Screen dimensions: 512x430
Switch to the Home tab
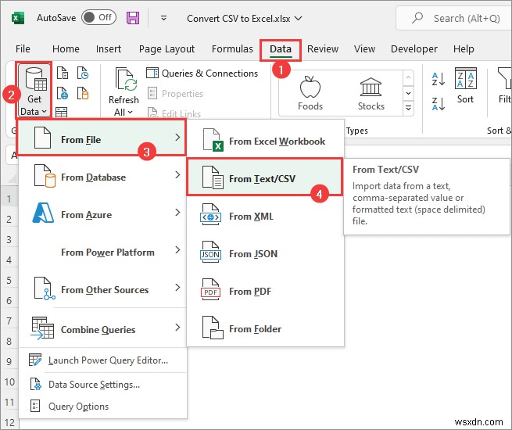66,49
